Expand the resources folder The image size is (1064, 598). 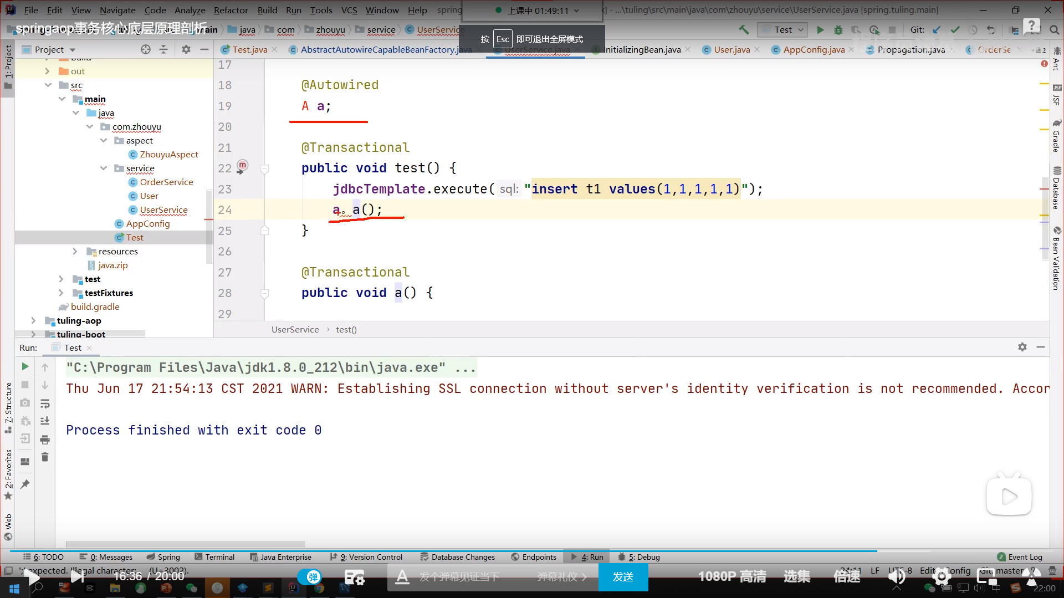(x=75, y=251)
